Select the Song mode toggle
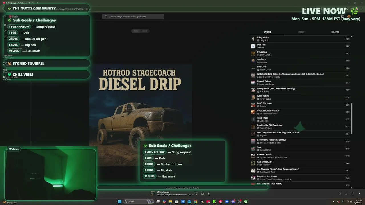This screenshot has width=365, height=205. [x=136, y=31]
